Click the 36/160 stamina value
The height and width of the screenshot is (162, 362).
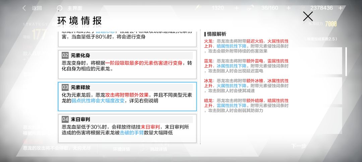269,8
